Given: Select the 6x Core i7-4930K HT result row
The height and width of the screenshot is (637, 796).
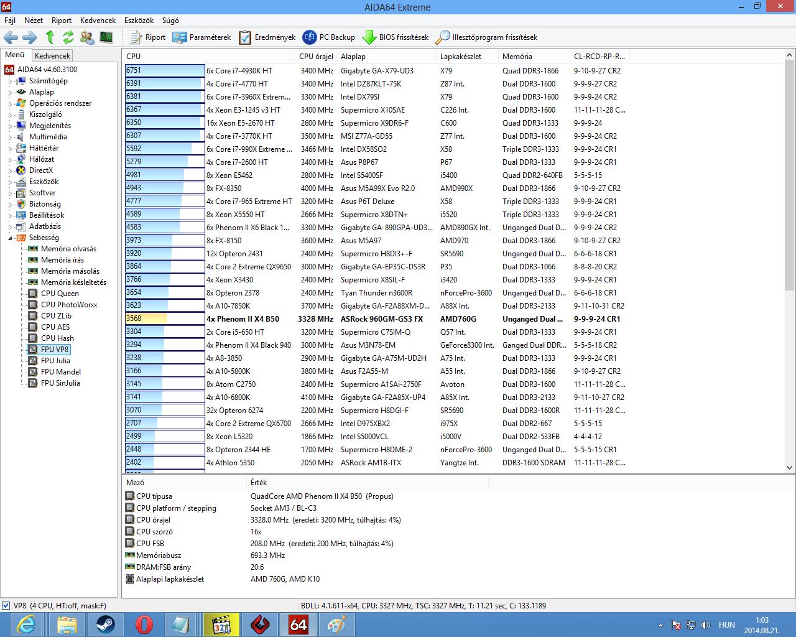Looking at the screenshot, I should [376, 71].
